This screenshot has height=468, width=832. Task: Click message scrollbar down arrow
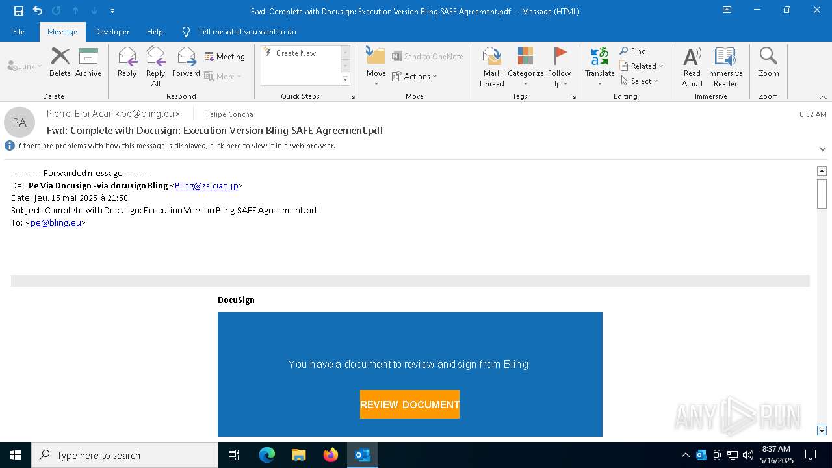[822, 430]
